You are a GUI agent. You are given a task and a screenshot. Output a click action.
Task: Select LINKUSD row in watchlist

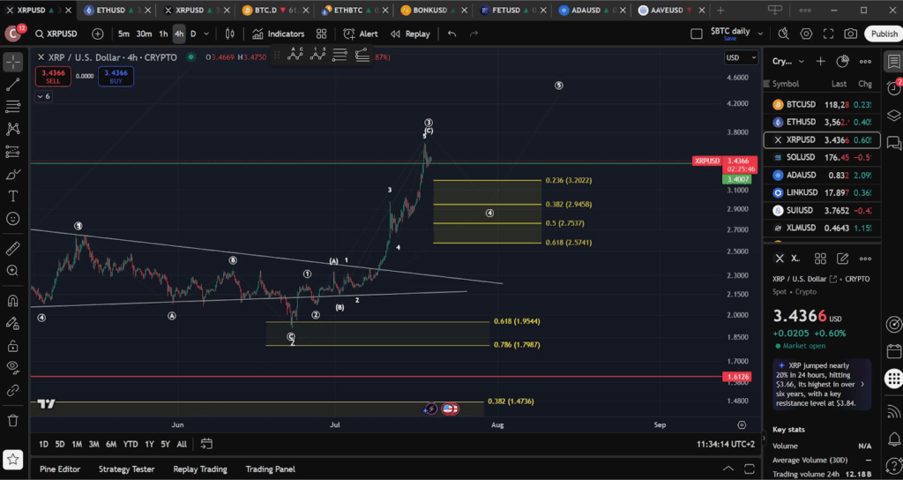coord(822,192)
